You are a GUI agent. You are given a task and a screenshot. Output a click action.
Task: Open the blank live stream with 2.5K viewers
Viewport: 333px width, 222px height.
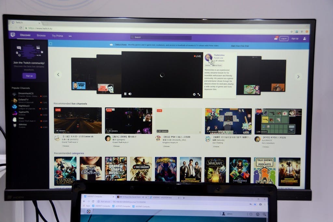coord(179,121)
